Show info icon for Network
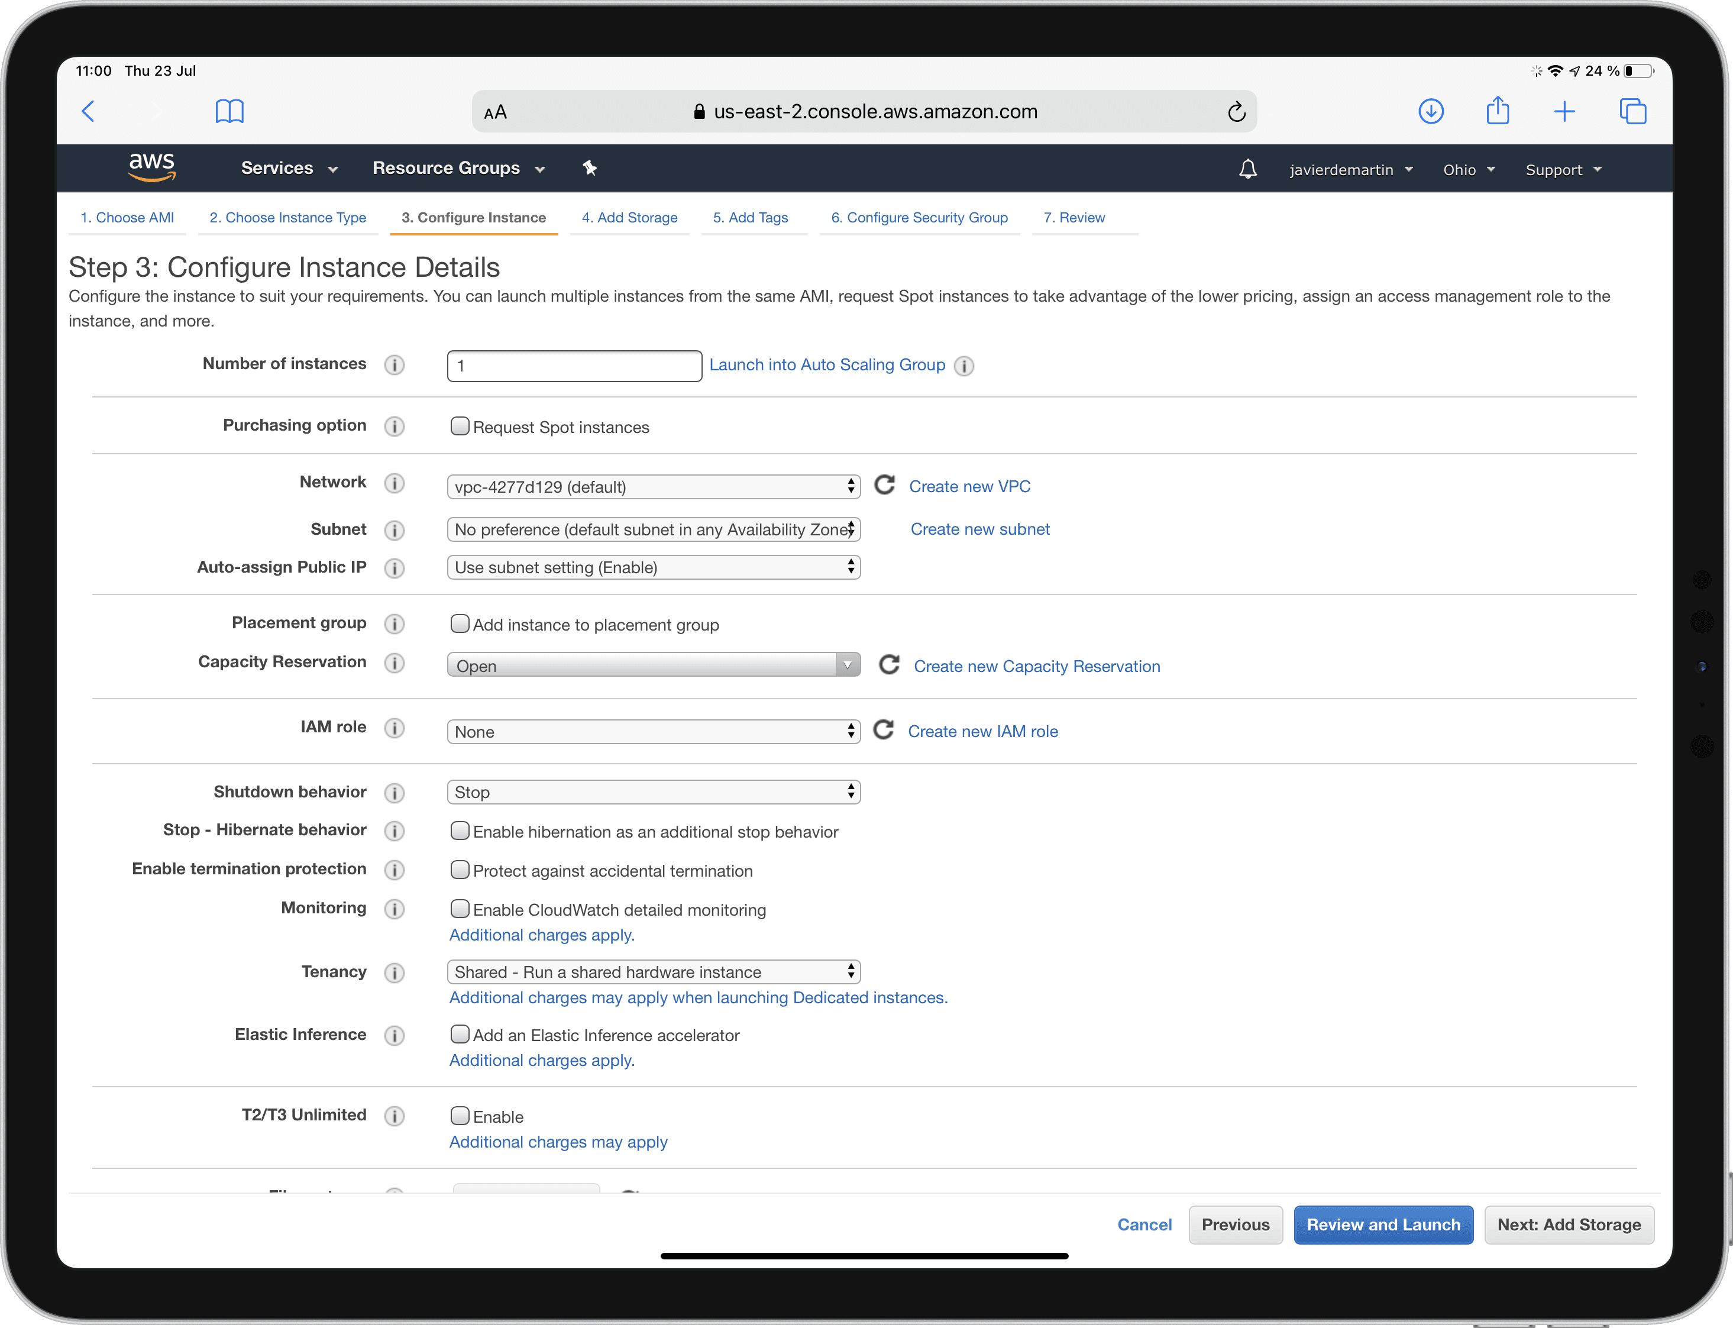The height and width of the screenshot is (1328, 1733). [395, 483]
